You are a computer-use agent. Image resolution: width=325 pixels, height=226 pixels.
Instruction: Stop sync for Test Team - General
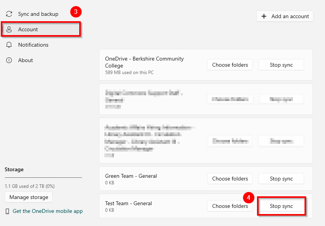coord(281,206)
